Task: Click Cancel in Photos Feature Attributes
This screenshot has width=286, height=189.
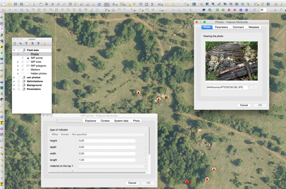Action: tap(244, 105)
